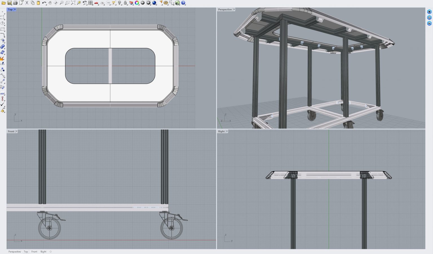
Task: Click the Print icon
Action: tap(15, 3)
